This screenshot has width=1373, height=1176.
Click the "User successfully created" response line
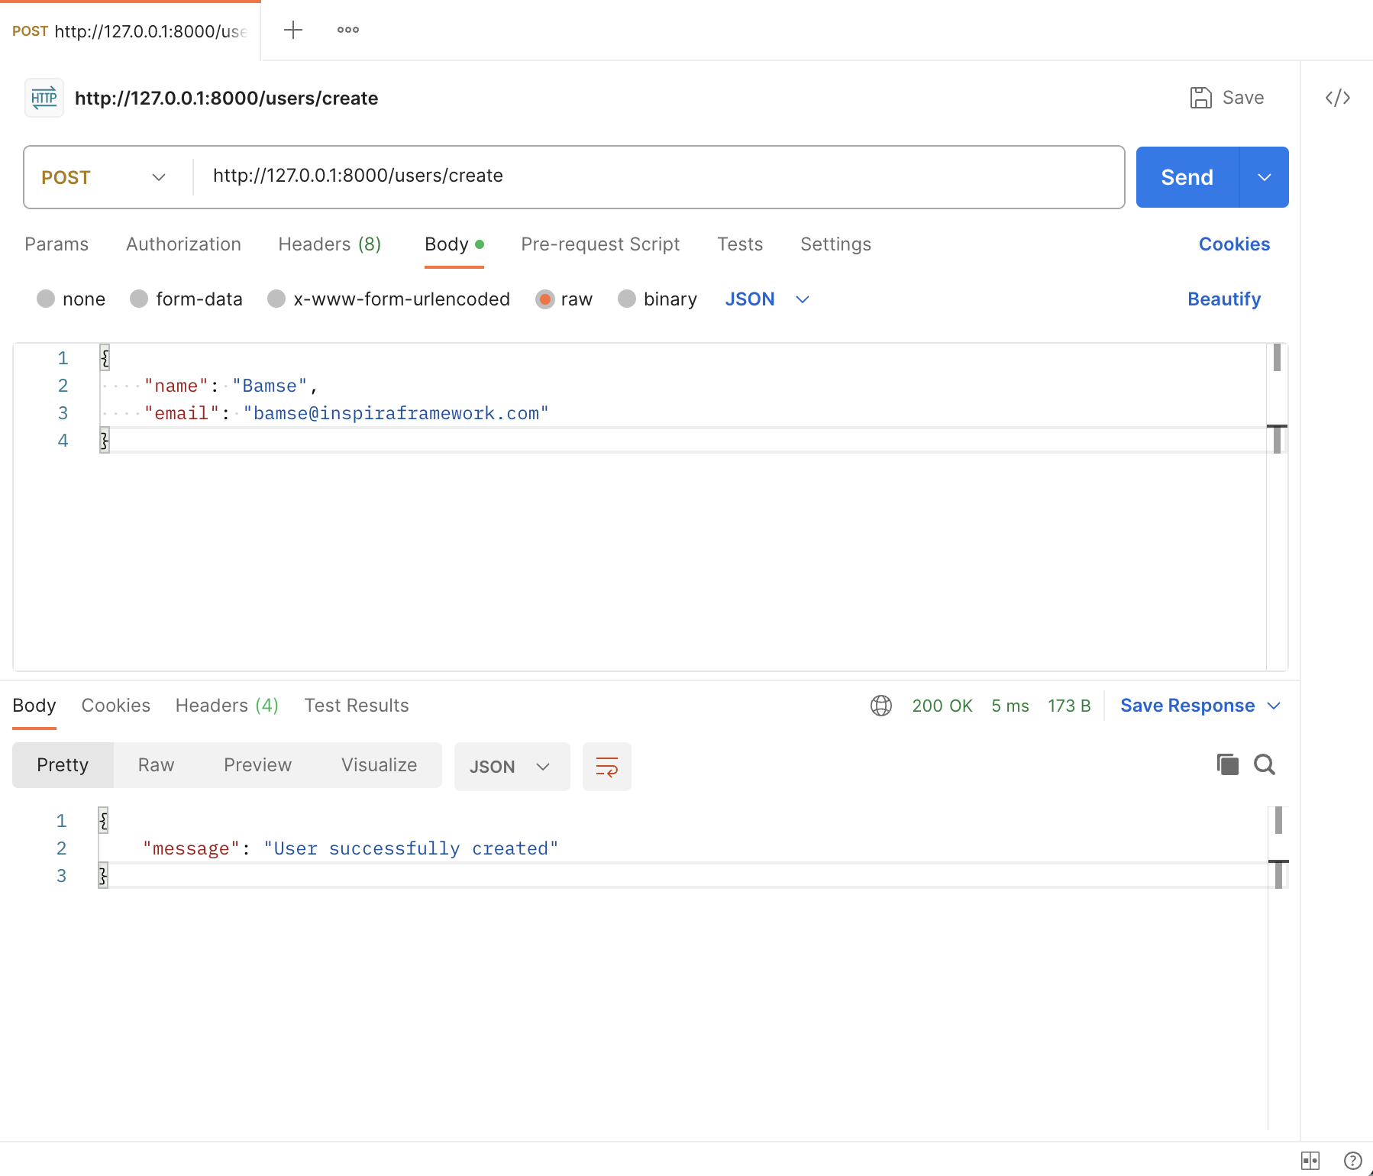(351, 848)
